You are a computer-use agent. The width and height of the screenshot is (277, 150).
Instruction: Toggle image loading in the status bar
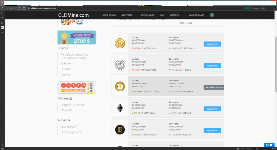pos(238,148)
